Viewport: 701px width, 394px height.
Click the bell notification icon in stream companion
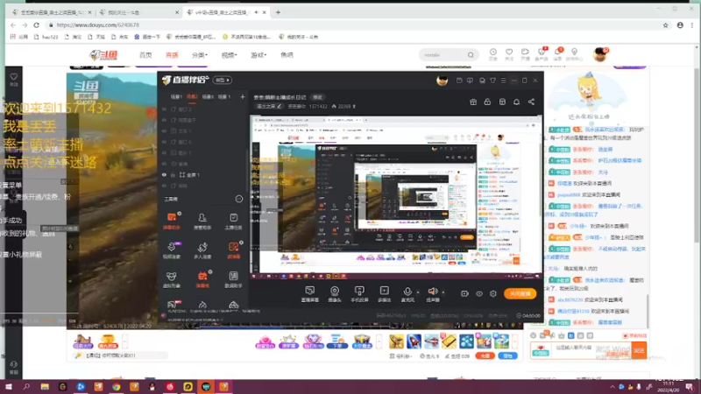[516, 102]
